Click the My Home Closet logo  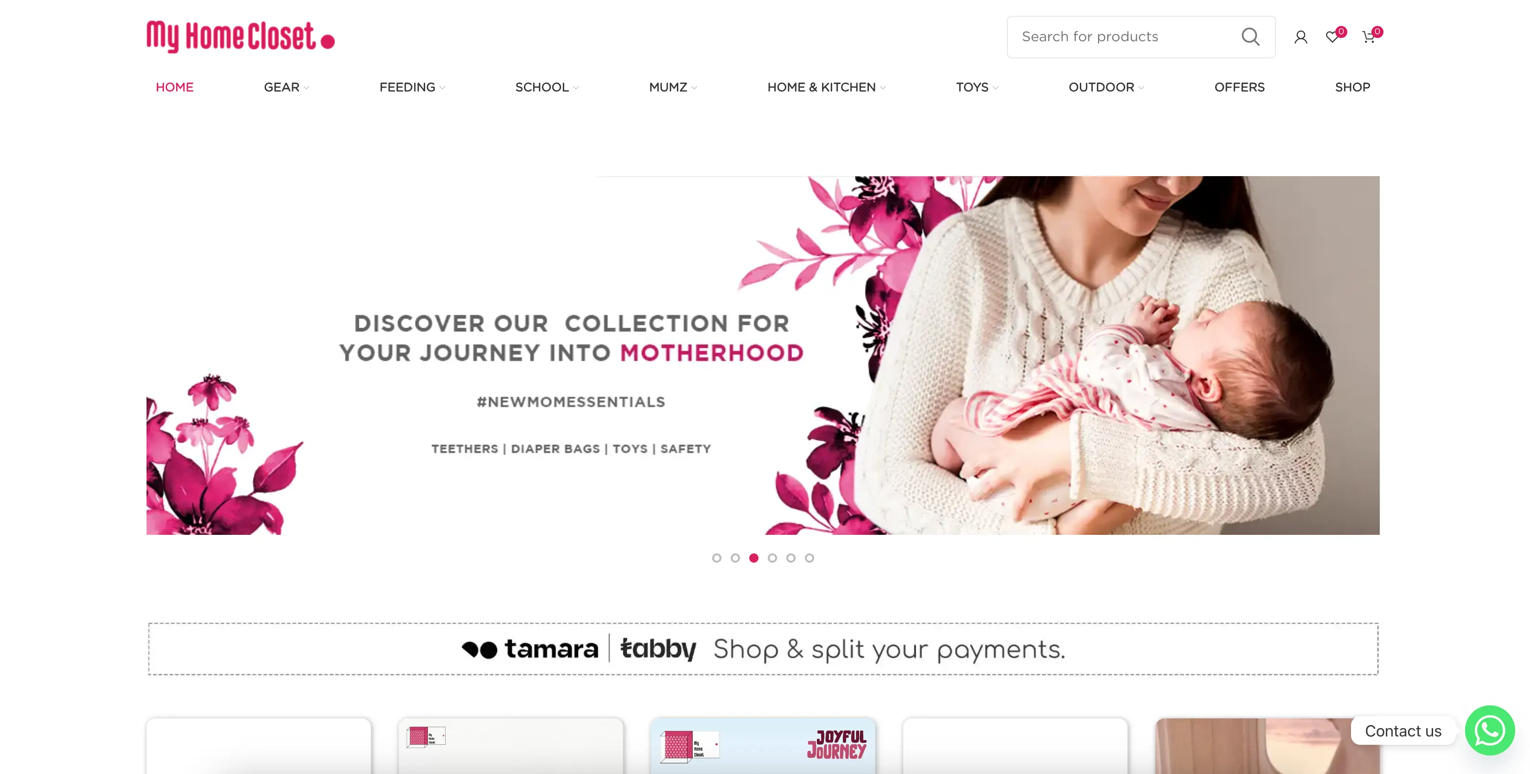241,37
